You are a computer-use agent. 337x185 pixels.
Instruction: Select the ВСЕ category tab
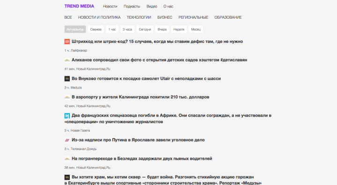click(68, 17)
